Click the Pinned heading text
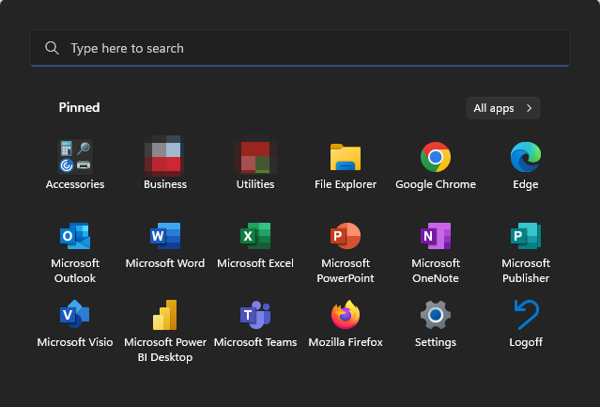Screen dimensions: 600x407 tap(79, 107)
